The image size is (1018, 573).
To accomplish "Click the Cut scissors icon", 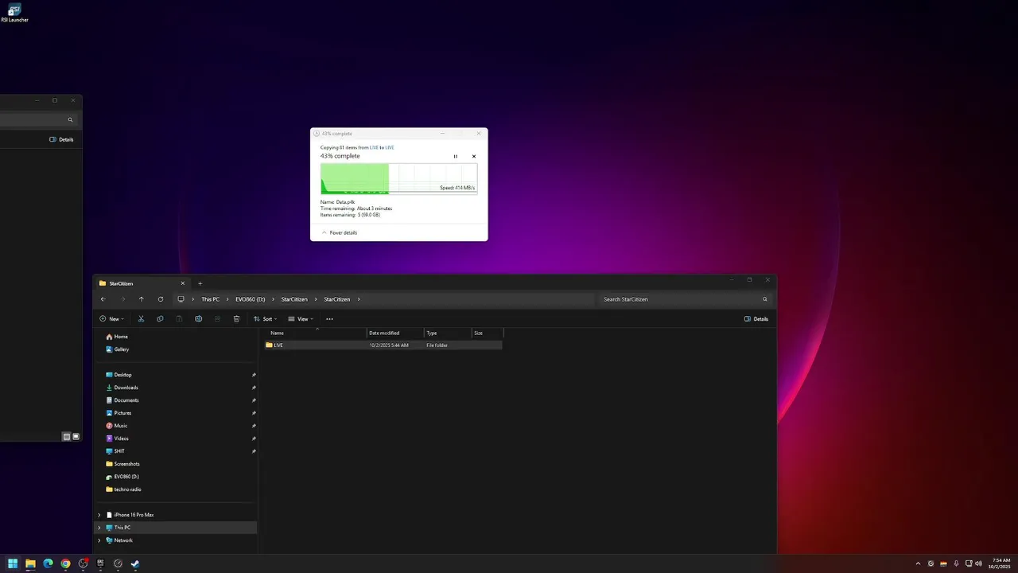I will pos(141,319).
